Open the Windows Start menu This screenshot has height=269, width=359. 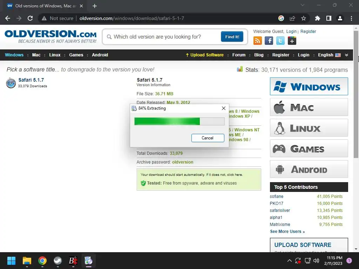point(11,261)
